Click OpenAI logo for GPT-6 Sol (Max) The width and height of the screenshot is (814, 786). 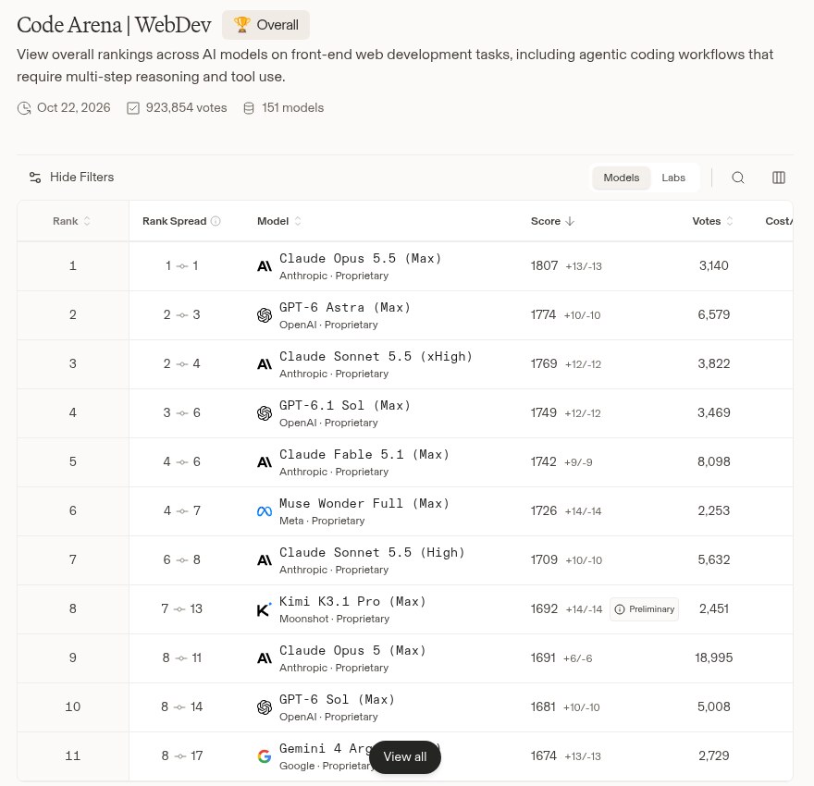tap(265, 707)
